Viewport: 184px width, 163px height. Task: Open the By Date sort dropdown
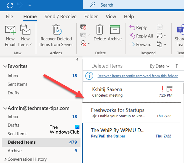(x=160, y=66)
